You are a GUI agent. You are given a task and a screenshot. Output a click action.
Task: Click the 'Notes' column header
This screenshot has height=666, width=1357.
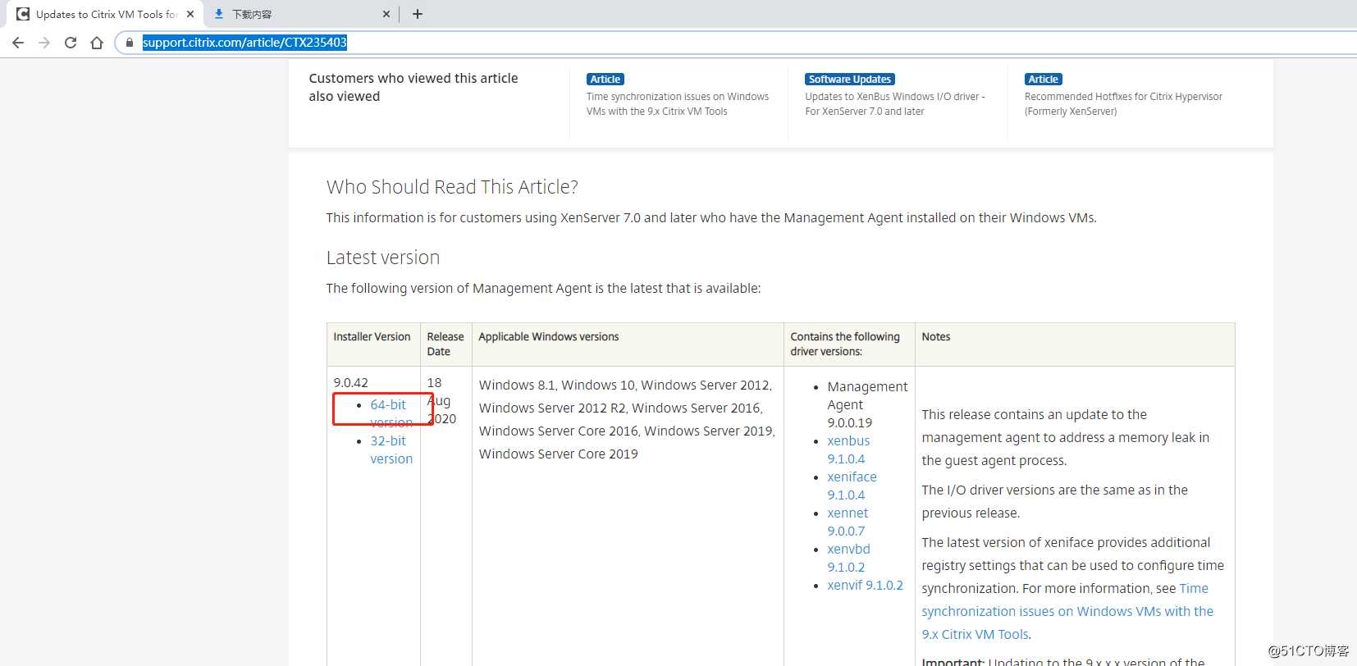click(936, 336)
